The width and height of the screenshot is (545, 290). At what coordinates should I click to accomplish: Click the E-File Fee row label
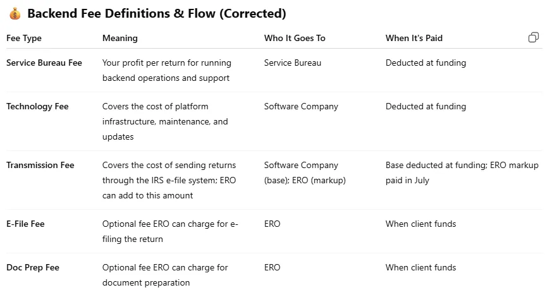click(x=25, y=224)
